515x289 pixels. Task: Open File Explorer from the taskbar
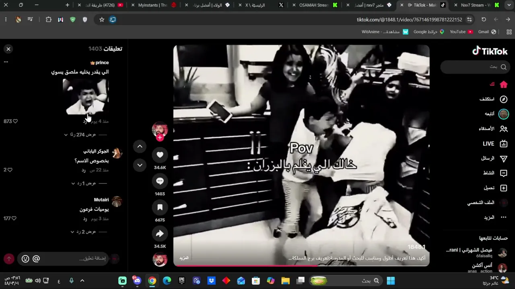tap(285, 281)
